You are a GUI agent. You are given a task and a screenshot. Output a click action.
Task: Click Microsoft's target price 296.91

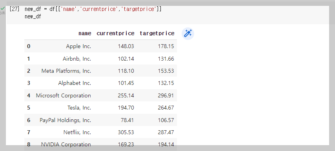(166, 95)
